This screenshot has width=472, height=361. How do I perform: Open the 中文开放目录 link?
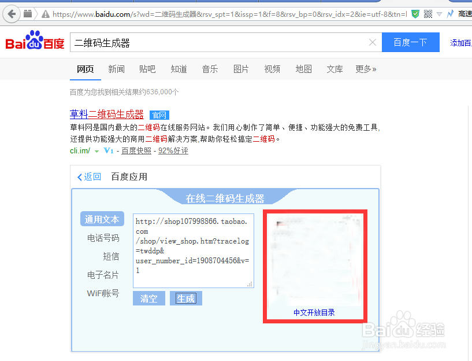pos(314,312)
